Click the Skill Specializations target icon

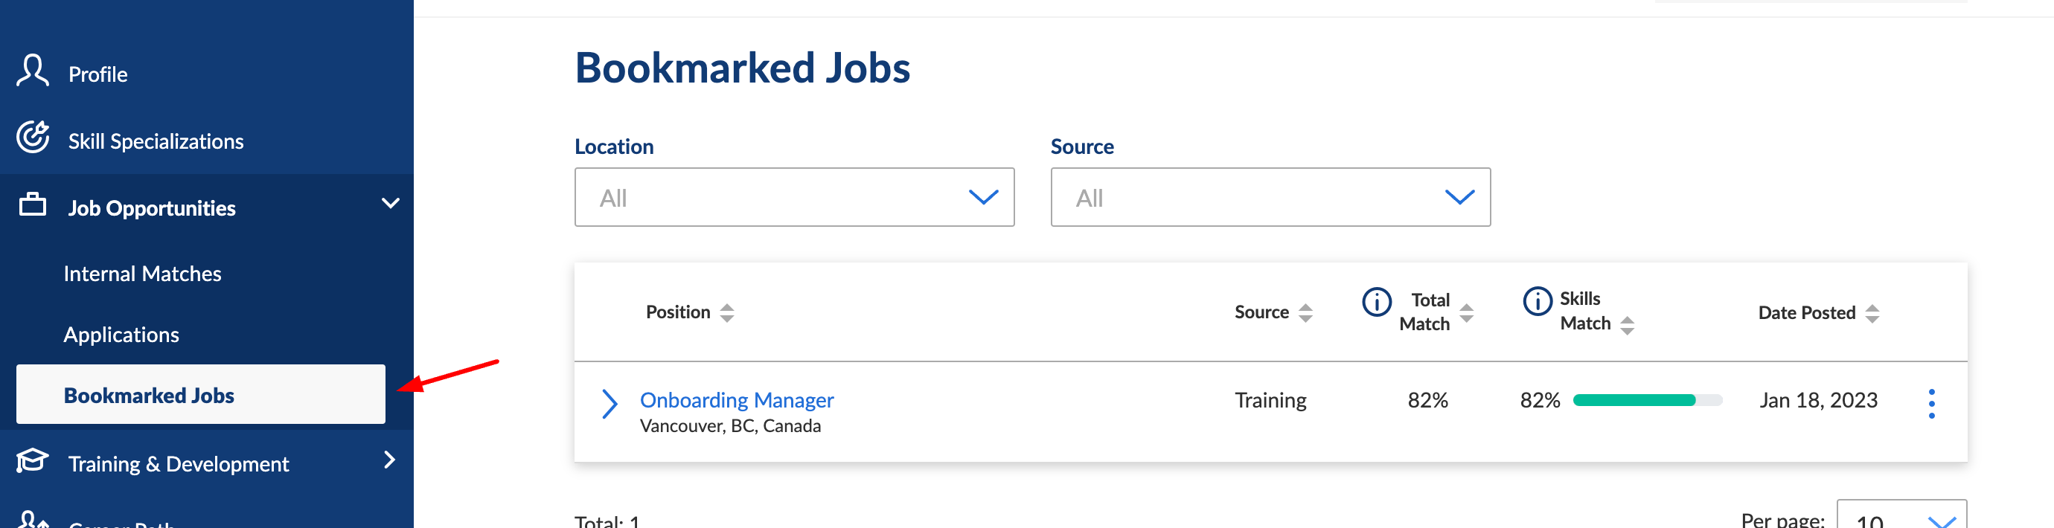tap(33, 137)
